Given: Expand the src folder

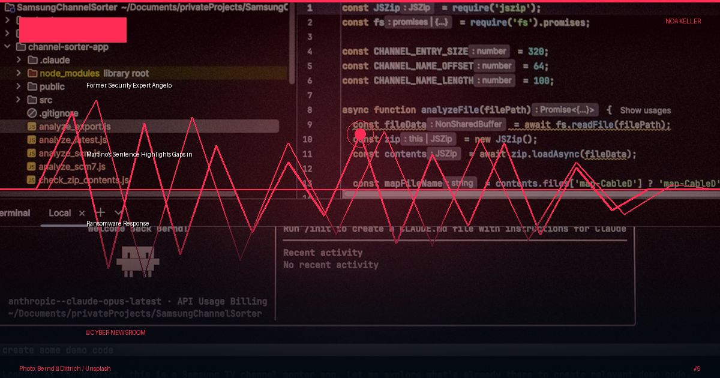Looking at the screenshot, I should (x=18, y=100).
